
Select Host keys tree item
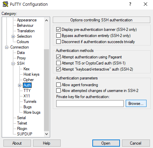(31, 74)
